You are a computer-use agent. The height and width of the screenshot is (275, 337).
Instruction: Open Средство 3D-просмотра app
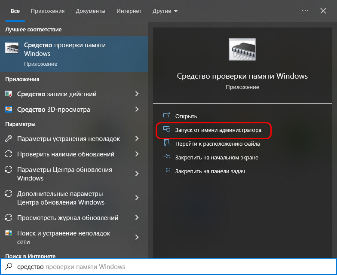tap(53, 109)
